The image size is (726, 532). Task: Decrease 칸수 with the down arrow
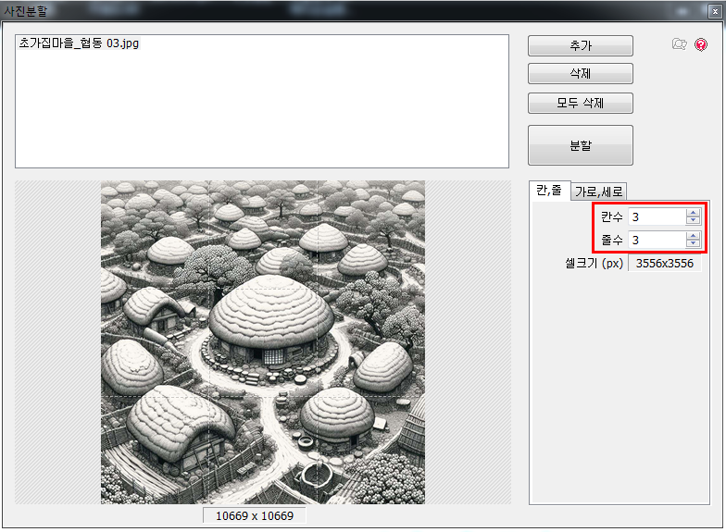(693, 220)
